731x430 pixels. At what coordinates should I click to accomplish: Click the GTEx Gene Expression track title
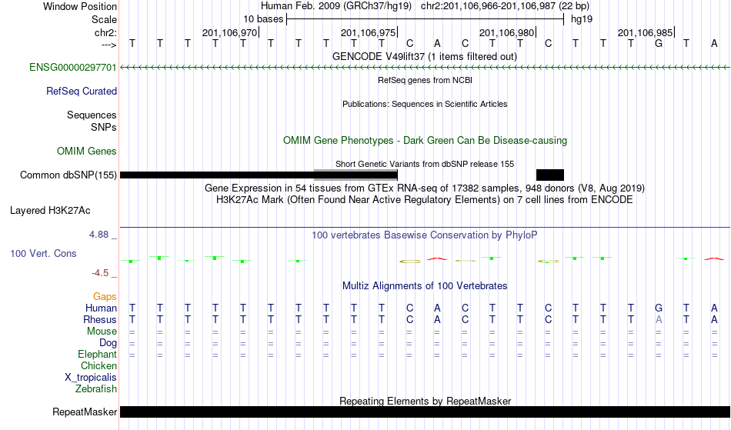(x=425, y=188)
